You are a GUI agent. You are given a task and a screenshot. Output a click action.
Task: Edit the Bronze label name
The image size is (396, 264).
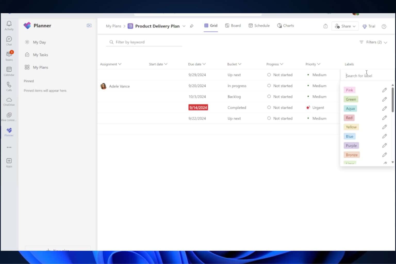click(x=384, y=155)
